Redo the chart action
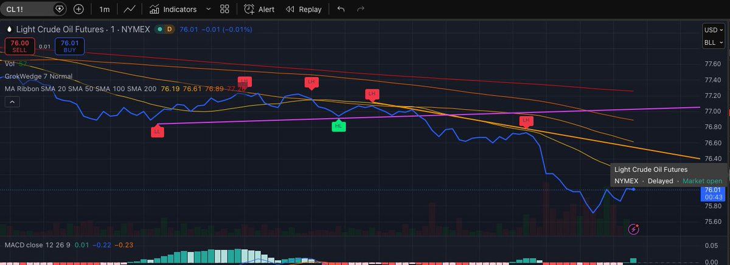Image resolution: width=730 pixels, height=265 pixels. [x=360, y=9]
